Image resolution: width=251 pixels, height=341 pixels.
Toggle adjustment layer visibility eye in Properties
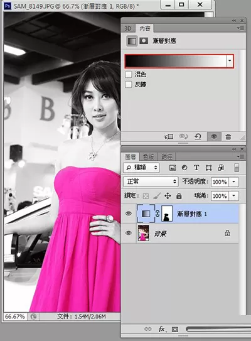(214, 136)
